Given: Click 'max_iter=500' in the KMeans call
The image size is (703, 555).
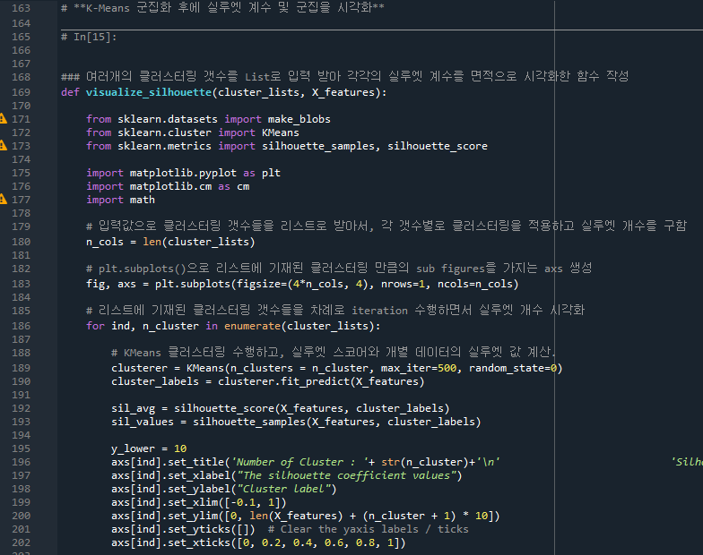Looking at the screenshot, I should tap(418, 368).
